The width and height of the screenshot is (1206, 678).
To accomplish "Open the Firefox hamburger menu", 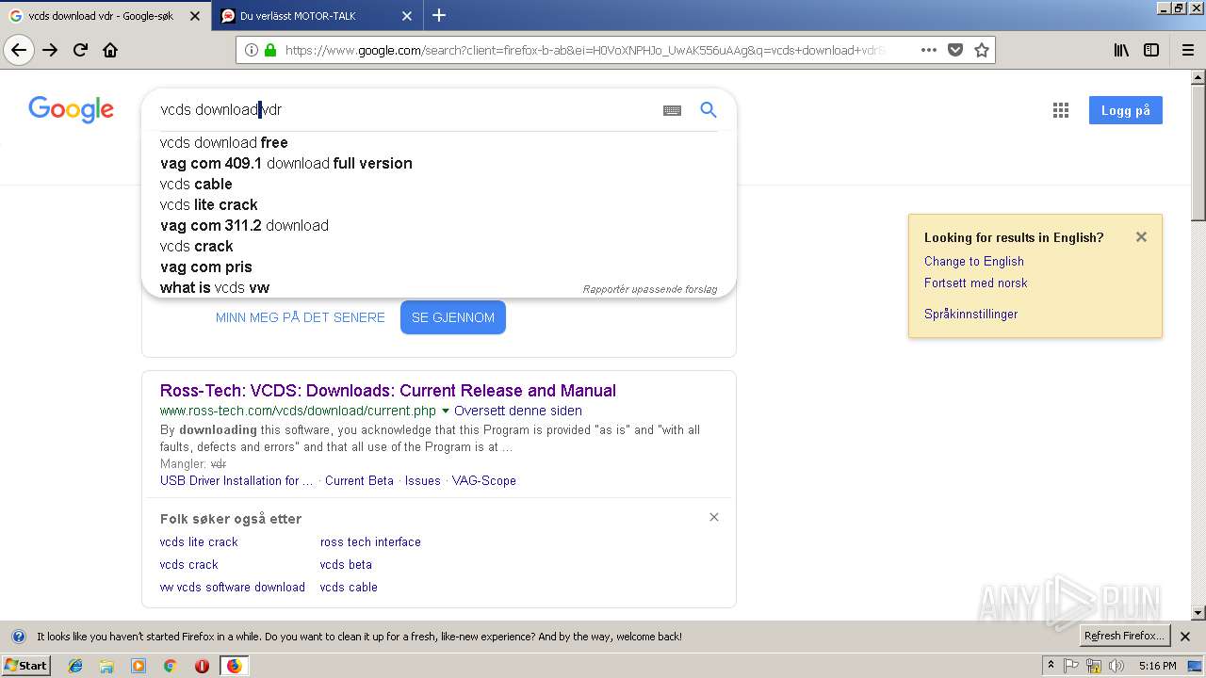I will [x=1187, y=50].
